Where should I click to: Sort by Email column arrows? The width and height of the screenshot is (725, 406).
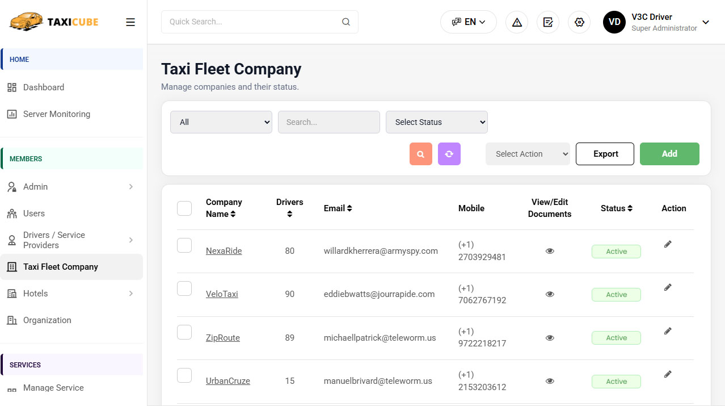pyautogui.click(x=349, y=208)
